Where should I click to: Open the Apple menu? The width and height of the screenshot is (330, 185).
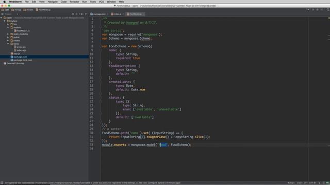click(4, 2)
